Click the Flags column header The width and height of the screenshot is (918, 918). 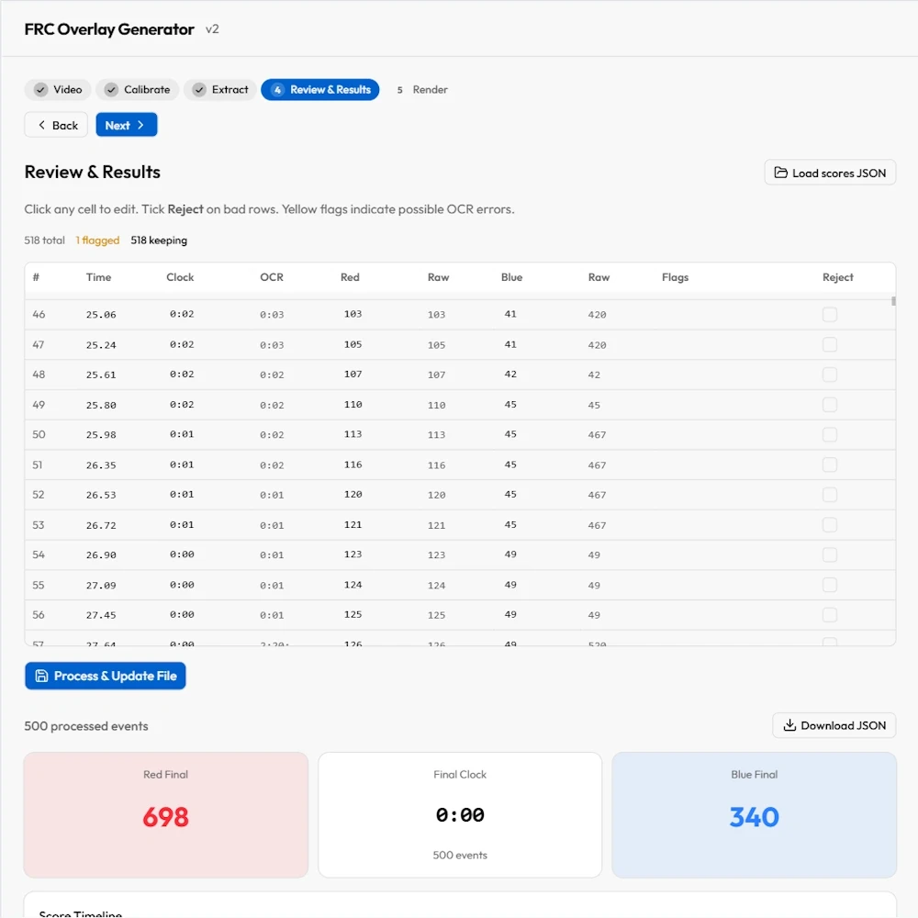tap(675, 277)
